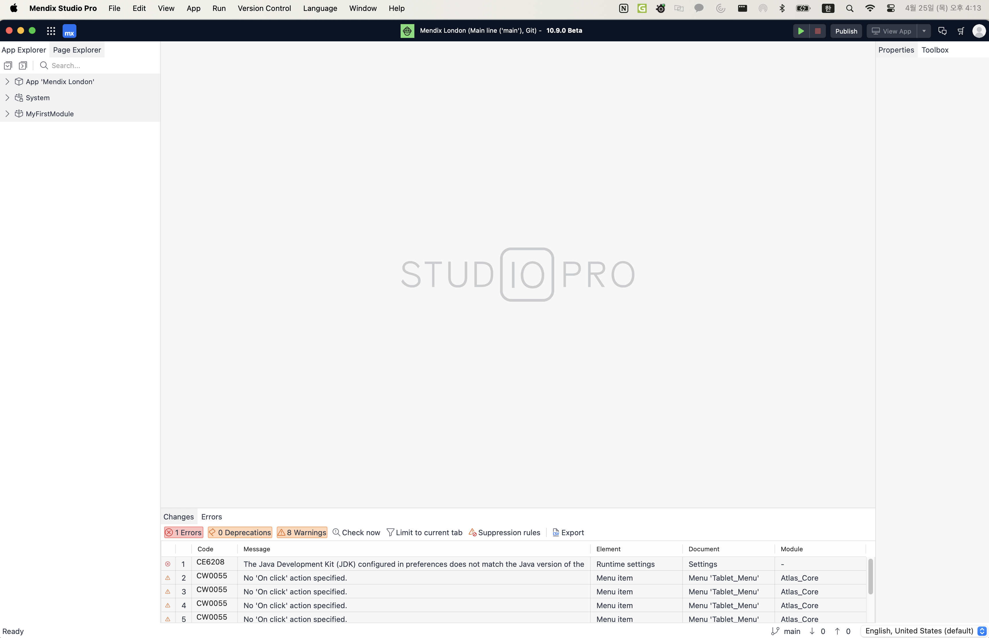Viewport: 989px width, 638px height.
Task: Select the Errors tab
Action: 211,517
